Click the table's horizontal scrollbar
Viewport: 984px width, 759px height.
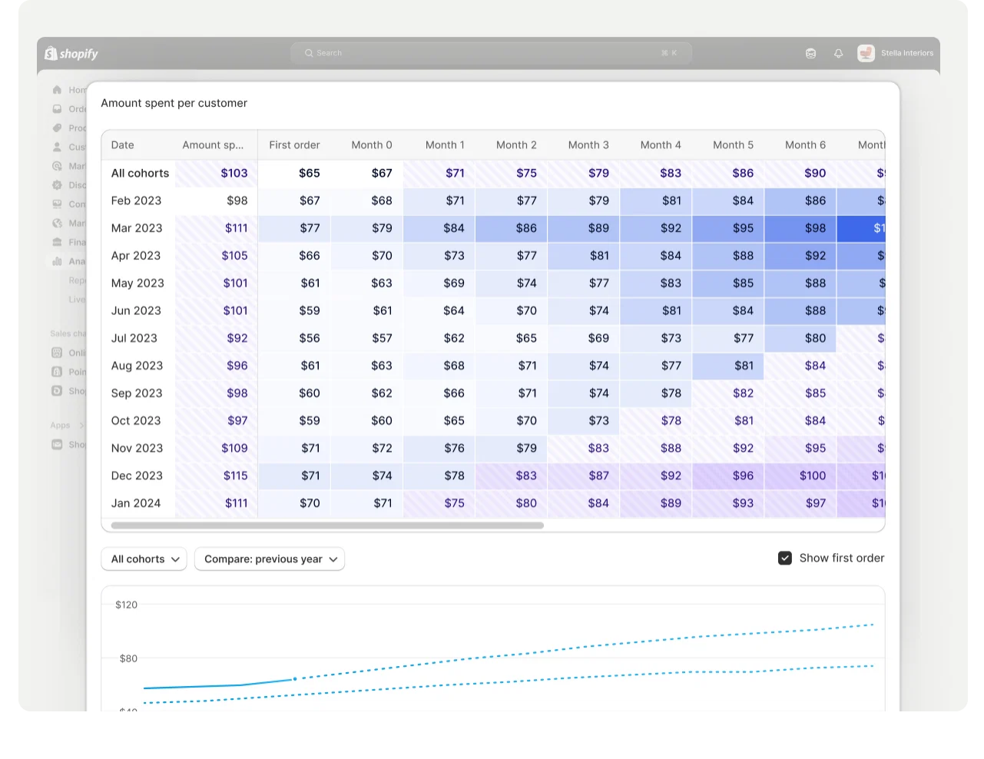327,525
